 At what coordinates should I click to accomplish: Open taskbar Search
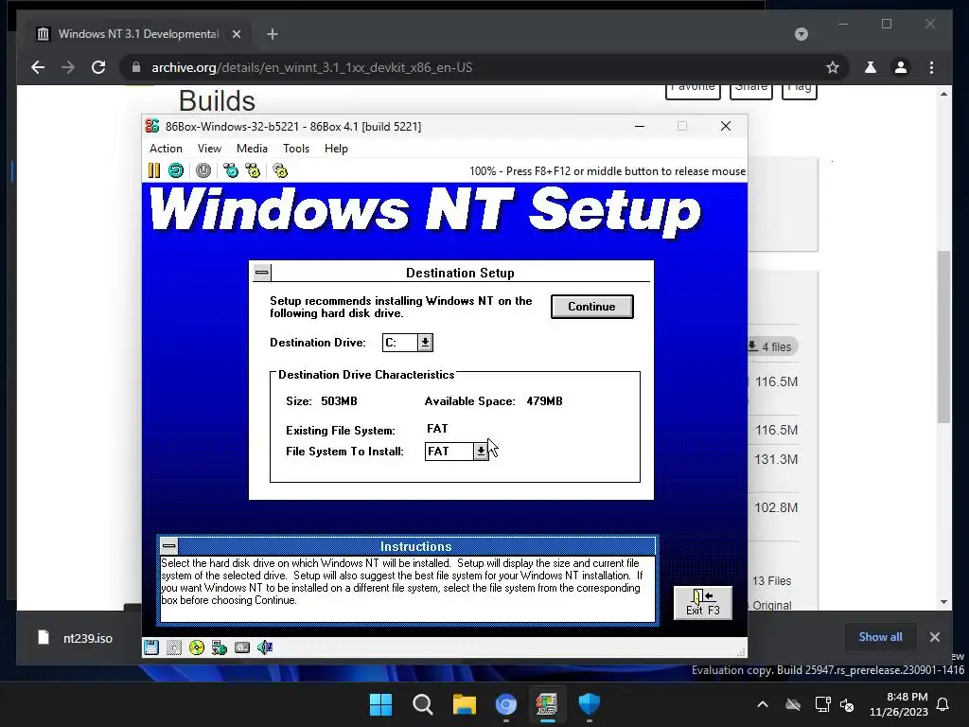pos(423,704)
